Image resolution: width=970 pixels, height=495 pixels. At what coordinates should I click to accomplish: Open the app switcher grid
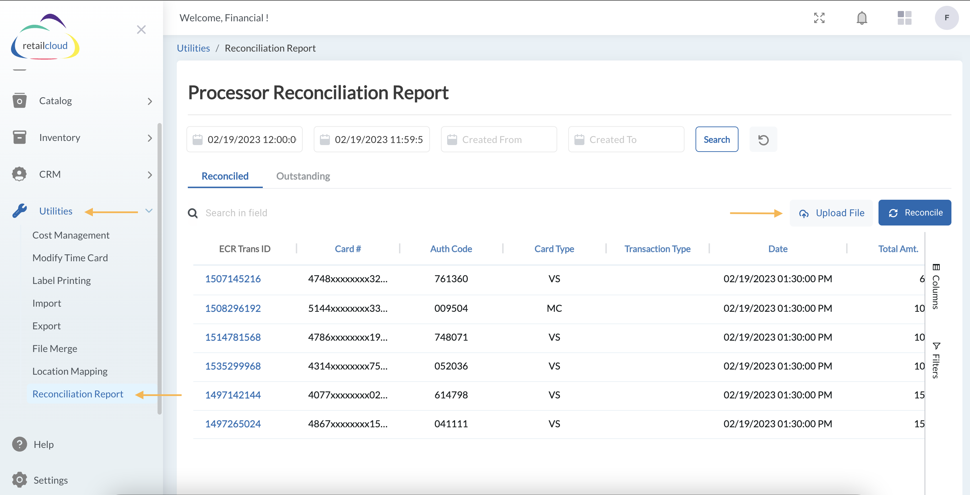[904, 18]
